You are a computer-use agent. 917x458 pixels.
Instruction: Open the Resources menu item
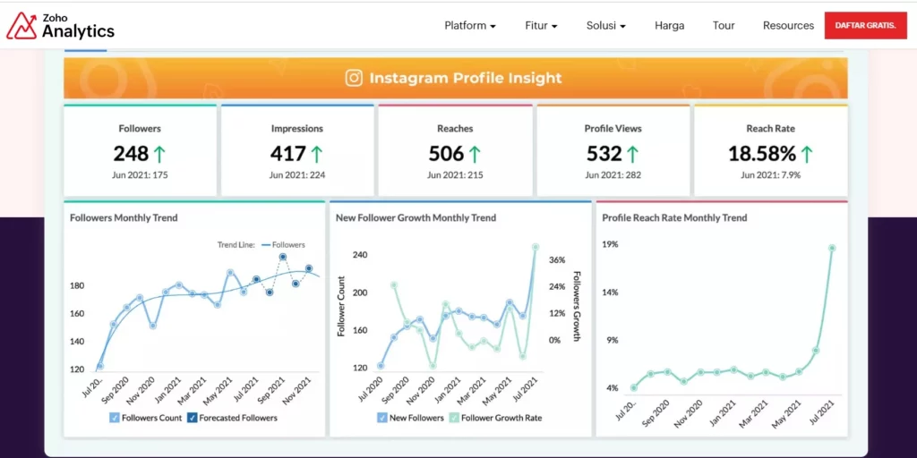click(x=788, y=26)
